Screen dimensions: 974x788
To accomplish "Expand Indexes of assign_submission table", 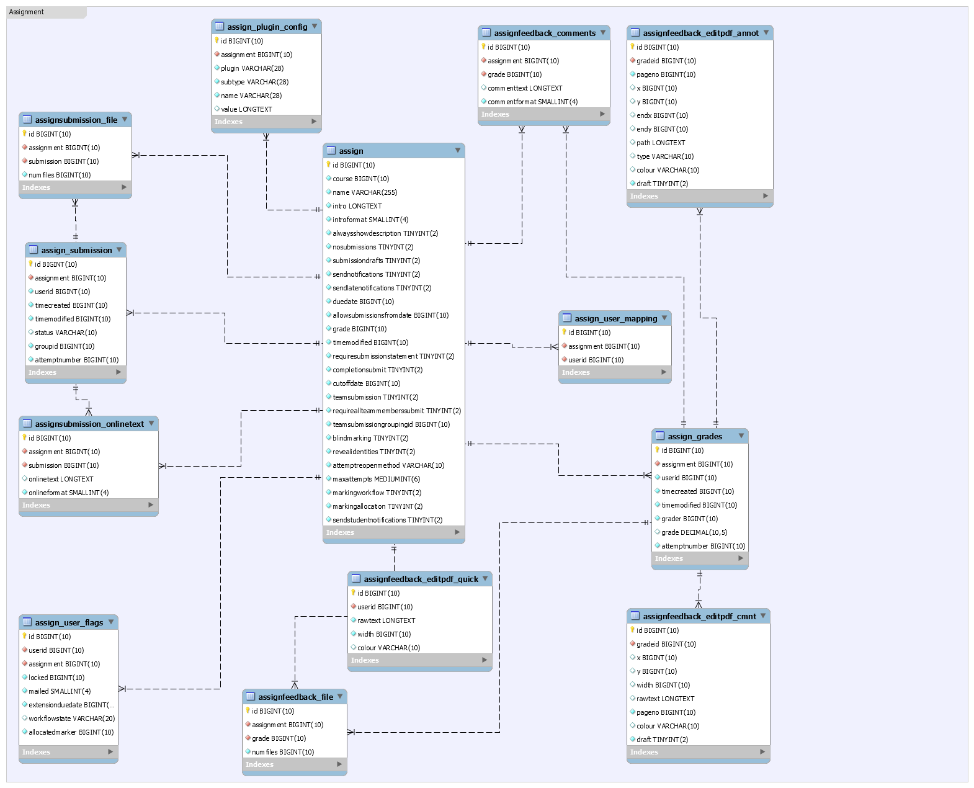I will pos(118,372).
